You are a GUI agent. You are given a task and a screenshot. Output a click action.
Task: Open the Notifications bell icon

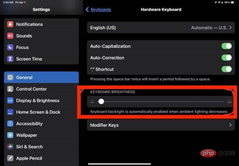(x=10, y=24)
